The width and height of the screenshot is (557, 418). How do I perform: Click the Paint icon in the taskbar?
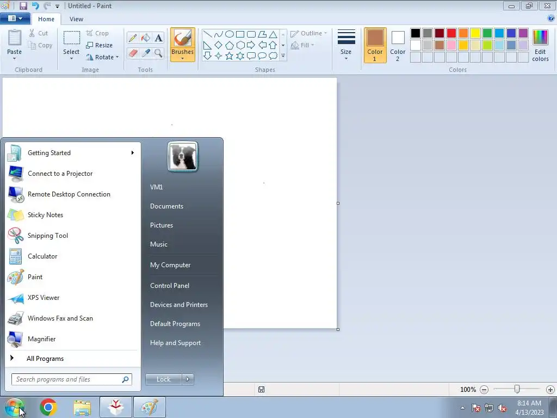coord(149,407)
